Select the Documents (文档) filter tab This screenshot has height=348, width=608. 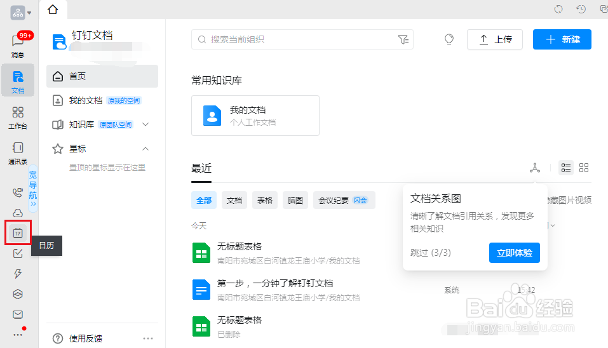[x=234, y=200]
